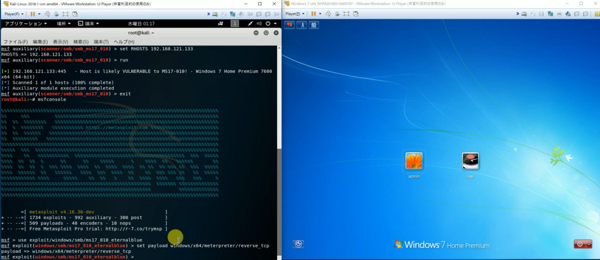The width and height of the screenshot is (600, 260).
Task: Click network adapter icon in Windows 7 VMware toolbar
Action: (x=550, y=14)
